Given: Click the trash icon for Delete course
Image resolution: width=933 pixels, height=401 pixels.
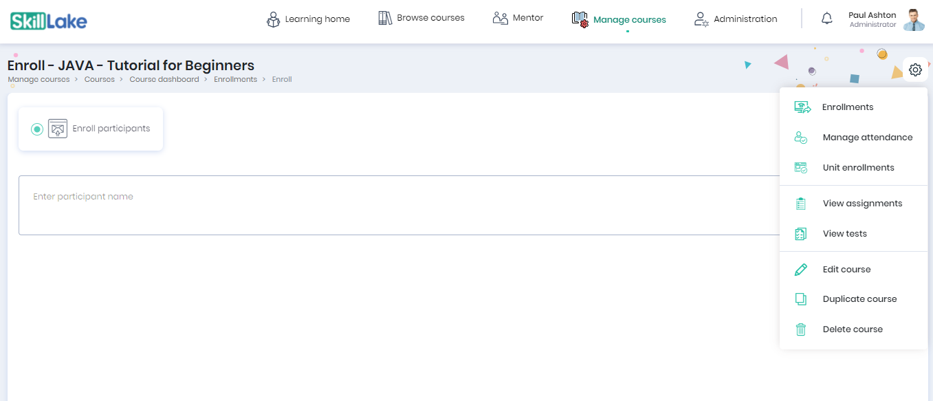Looking at the screenshot, I should (801, 329).
